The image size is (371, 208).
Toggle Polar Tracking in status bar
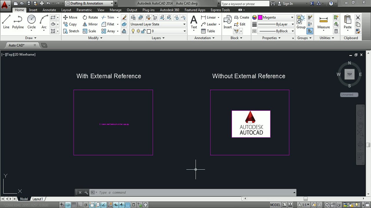[x=86, y=205]
